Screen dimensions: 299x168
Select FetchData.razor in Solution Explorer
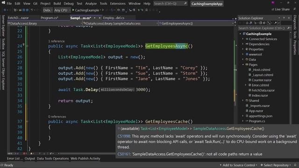[263, 90]
